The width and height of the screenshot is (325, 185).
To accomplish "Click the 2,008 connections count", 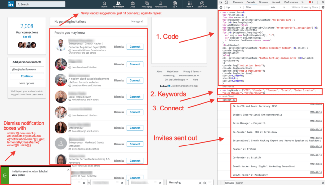I will (x=27, y=26).
